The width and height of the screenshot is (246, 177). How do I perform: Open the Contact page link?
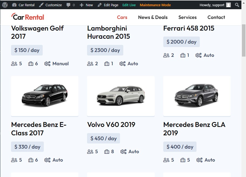pos(216,17)
